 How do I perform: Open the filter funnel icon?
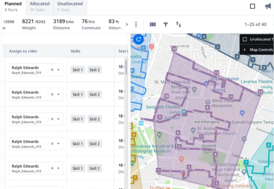[165, 24]
